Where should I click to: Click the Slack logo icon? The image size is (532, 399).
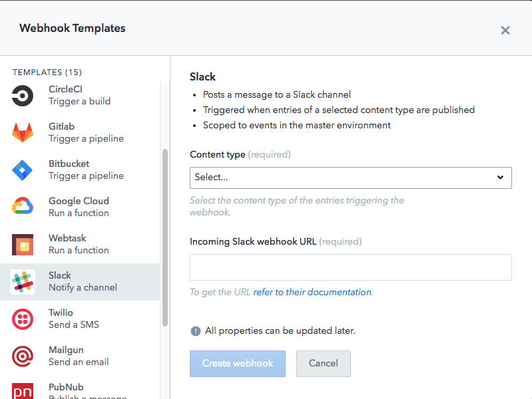click(x=23, y=282)
